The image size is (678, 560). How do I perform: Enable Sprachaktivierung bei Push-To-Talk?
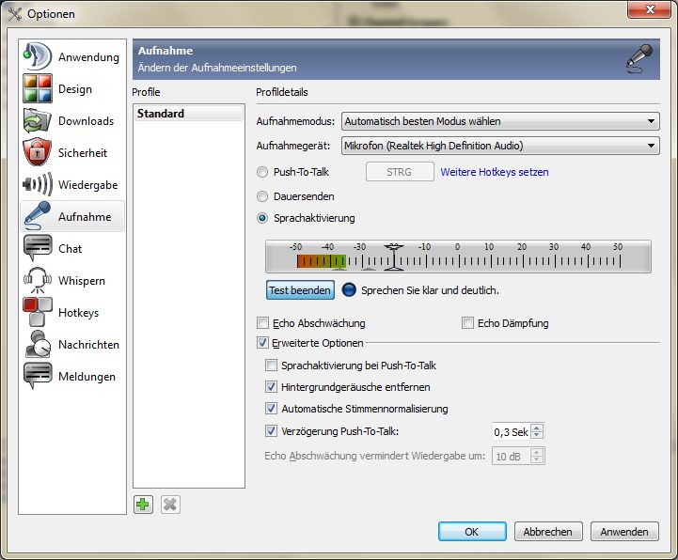point(271,366)
